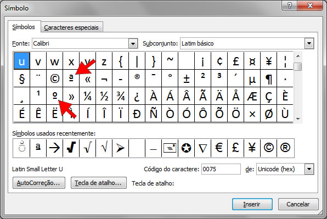
Task: Select the superscript two ² cell
Action: click(203, 78)
